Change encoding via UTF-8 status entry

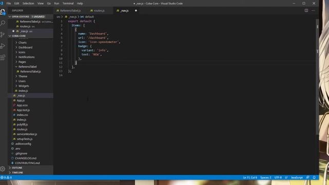pyautogui.click(x=278, y=177)
